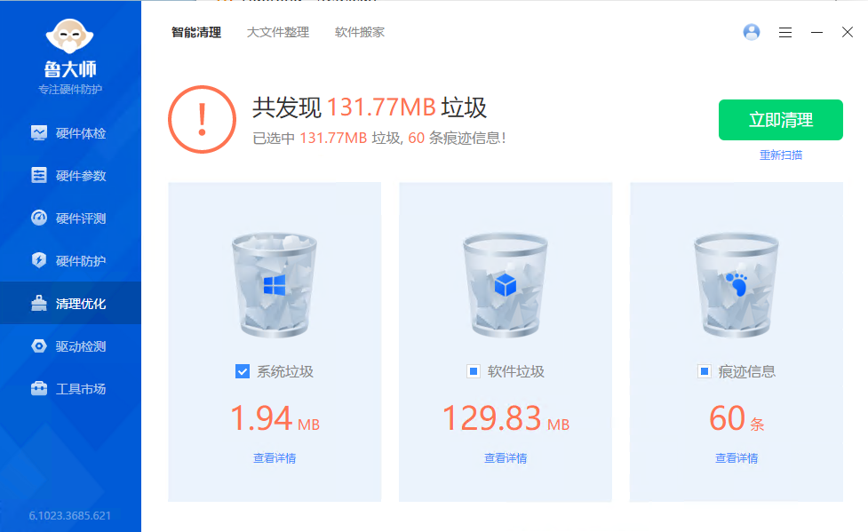Screen dimensions: 868x532
Task: Open the hamburger main menu
Action: tap(785, 32)
